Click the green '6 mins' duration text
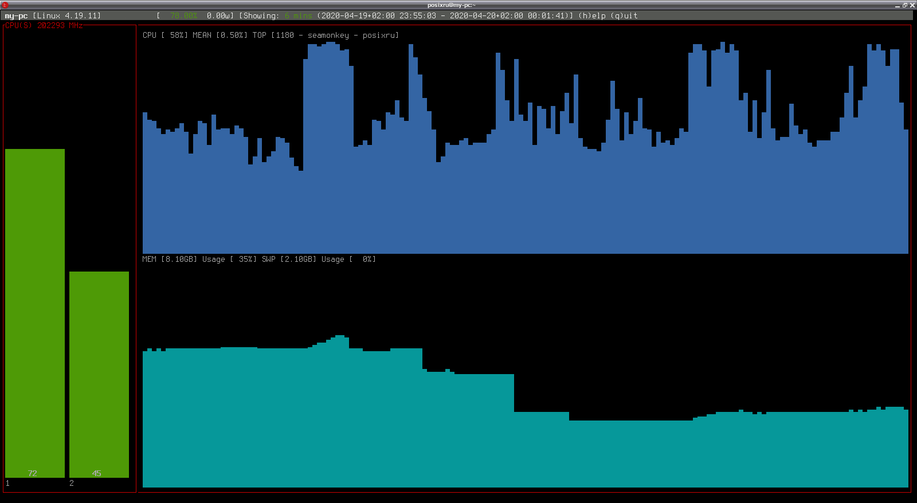This screenshot has width=917, height=503. (298, 15)
